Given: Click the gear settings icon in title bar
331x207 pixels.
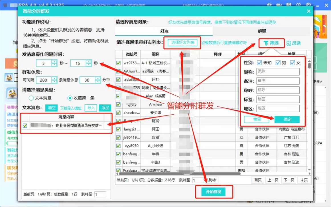Looking at the screenshot, I should [x=308, y=5].
